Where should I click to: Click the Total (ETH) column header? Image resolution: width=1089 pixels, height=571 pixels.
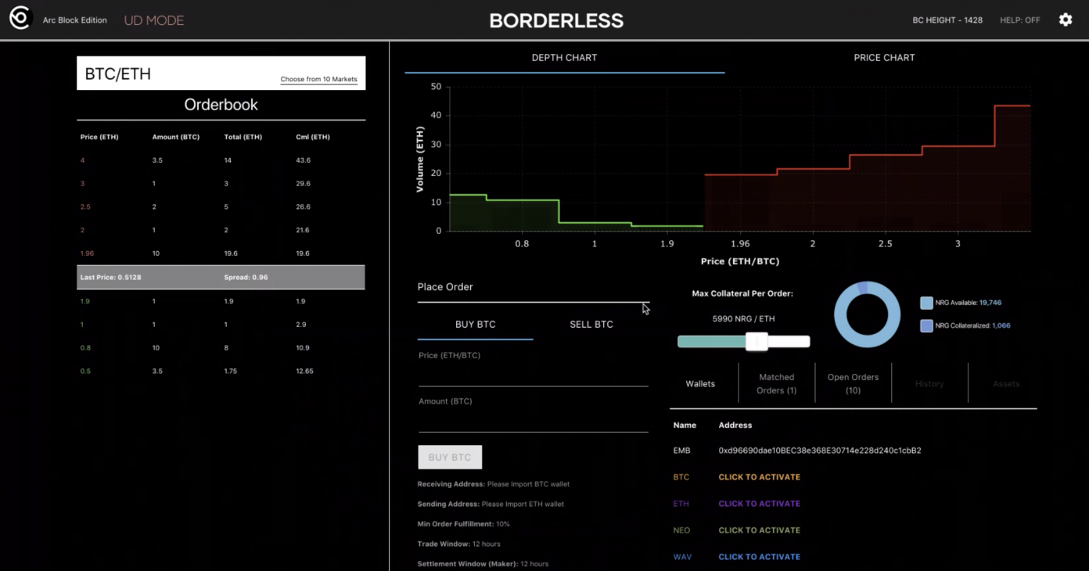coord(244,137)
